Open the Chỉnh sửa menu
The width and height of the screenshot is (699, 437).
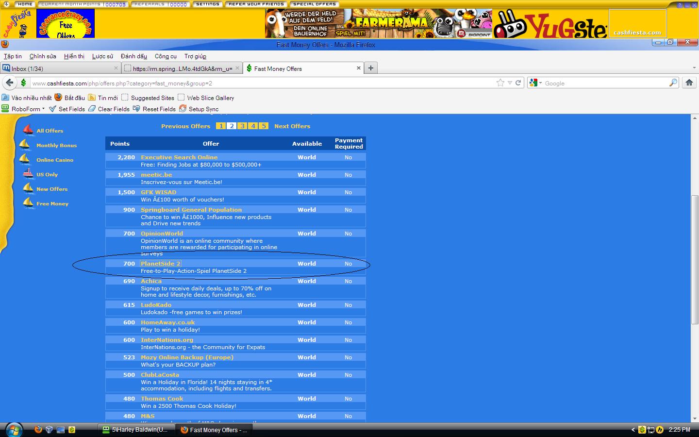(x=43, y=56)
